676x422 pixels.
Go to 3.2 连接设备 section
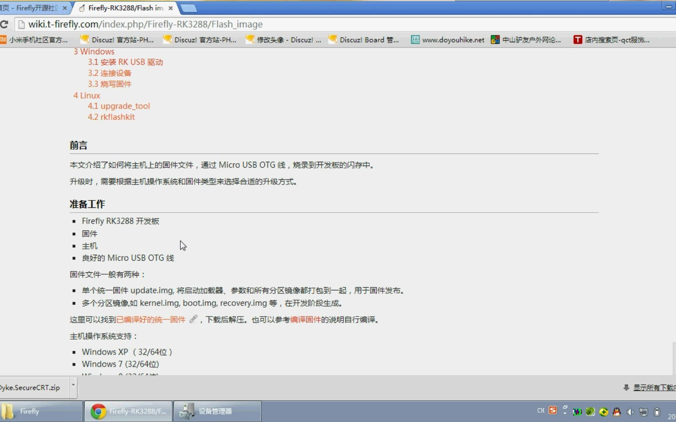pyautogui.click(x=110, y=73)
